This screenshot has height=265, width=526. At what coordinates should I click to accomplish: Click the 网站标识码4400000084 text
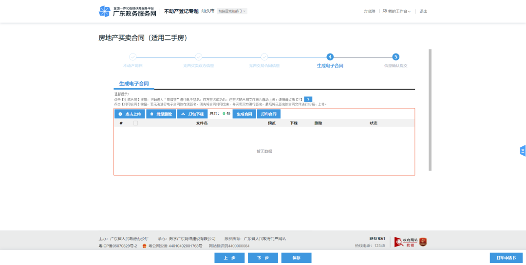tap(229, 246)
